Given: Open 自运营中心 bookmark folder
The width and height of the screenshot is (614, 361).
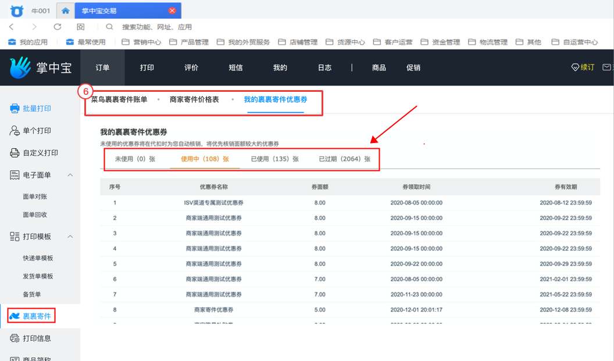Looking at the screenshot, I should coord(574,42).
